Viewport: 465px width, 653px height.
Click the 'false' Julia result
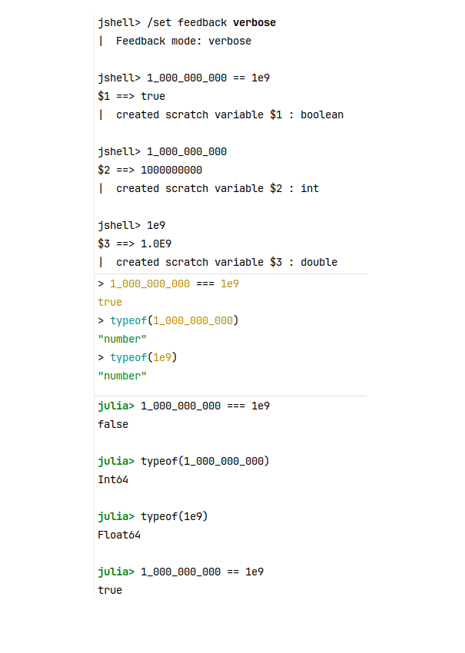tap(113, 424)
